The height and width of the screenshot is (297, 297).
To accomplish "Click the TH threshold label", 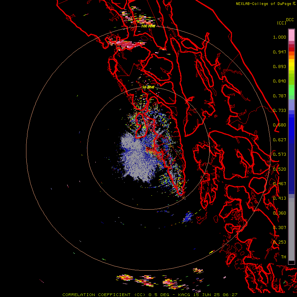I will pyautogui.click(x=283, y=257).
